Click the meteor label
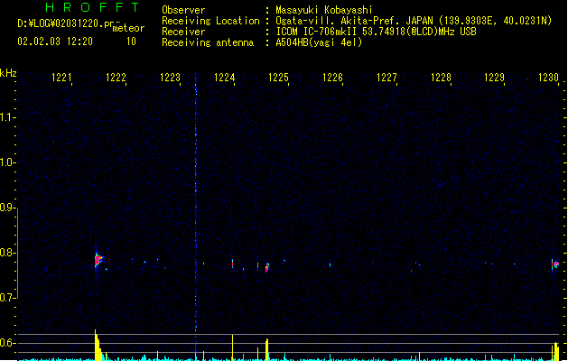Viewport: 568px width, 361px height. [x=128, y=28]
